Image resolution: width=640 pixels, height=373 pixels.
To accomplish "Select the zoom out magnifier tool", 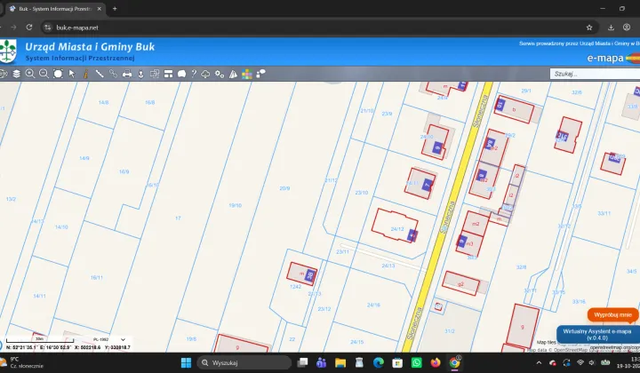I will 44,74.
